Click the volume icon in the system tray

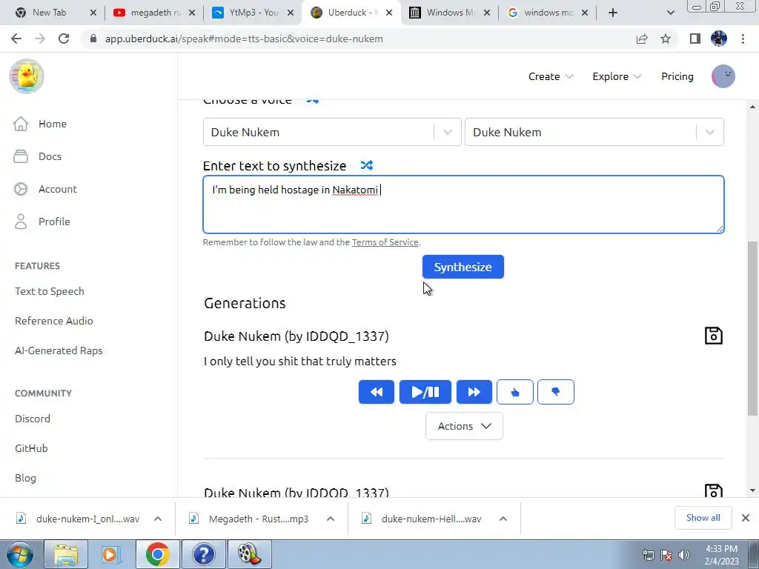[683, 555]
